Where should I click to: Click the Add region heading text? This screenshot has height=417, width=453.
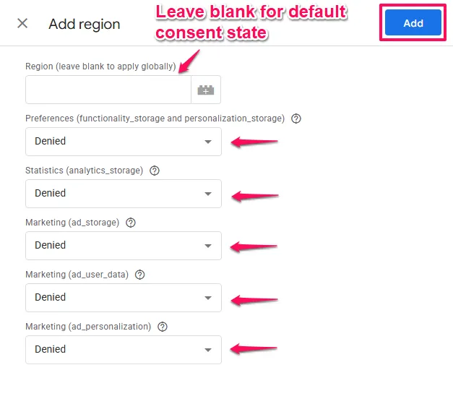(x=85, y=24)
